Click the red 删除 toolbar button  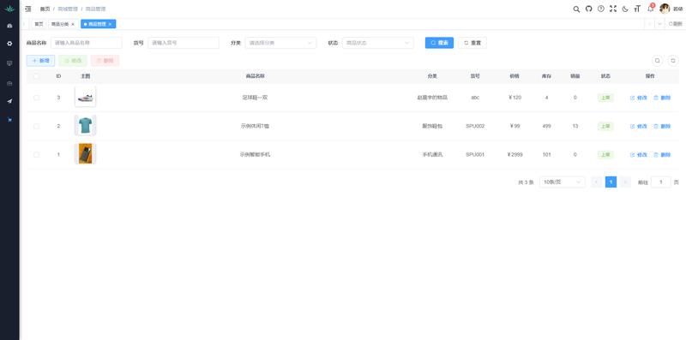point(105,61)
